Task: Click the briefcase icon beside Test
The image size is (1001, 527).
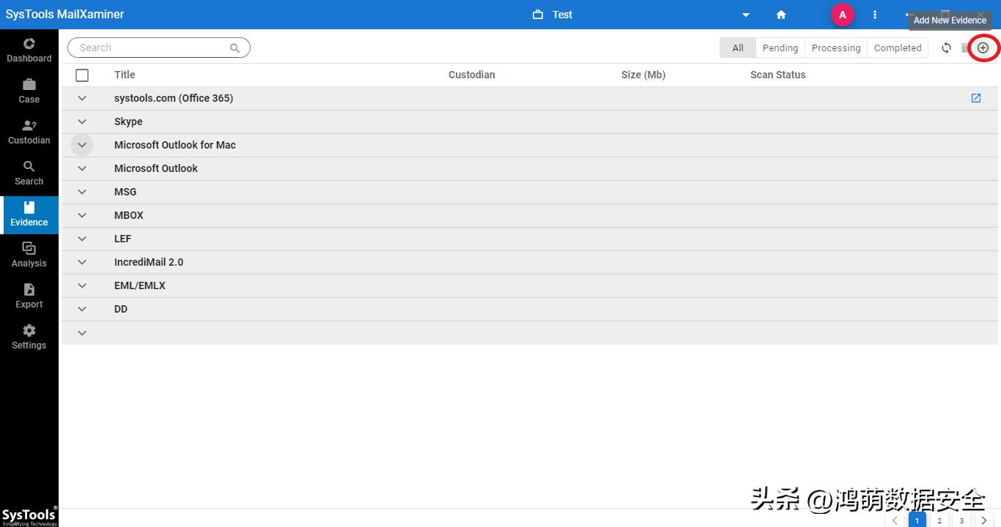Action: [x=538, y=15]
